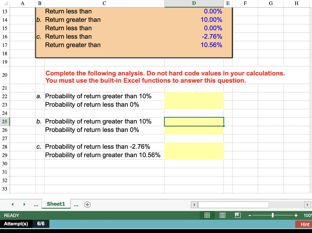Open the right sheet tab ellipsis menu

point(76,204)
